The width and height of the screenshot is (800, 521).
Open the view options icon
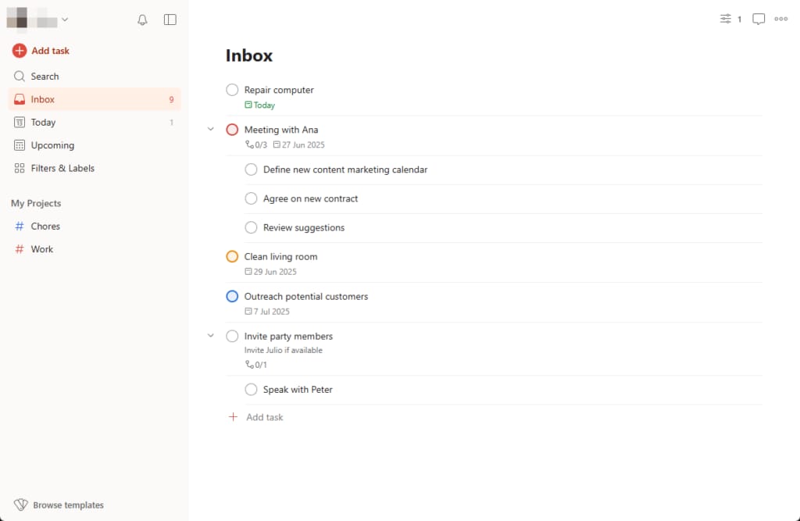(726, 19)
